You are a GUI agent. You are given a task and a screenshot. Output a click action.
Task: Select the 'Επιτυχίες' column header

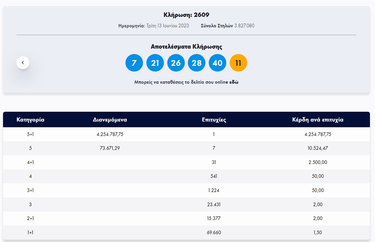[x=214, y=119]
